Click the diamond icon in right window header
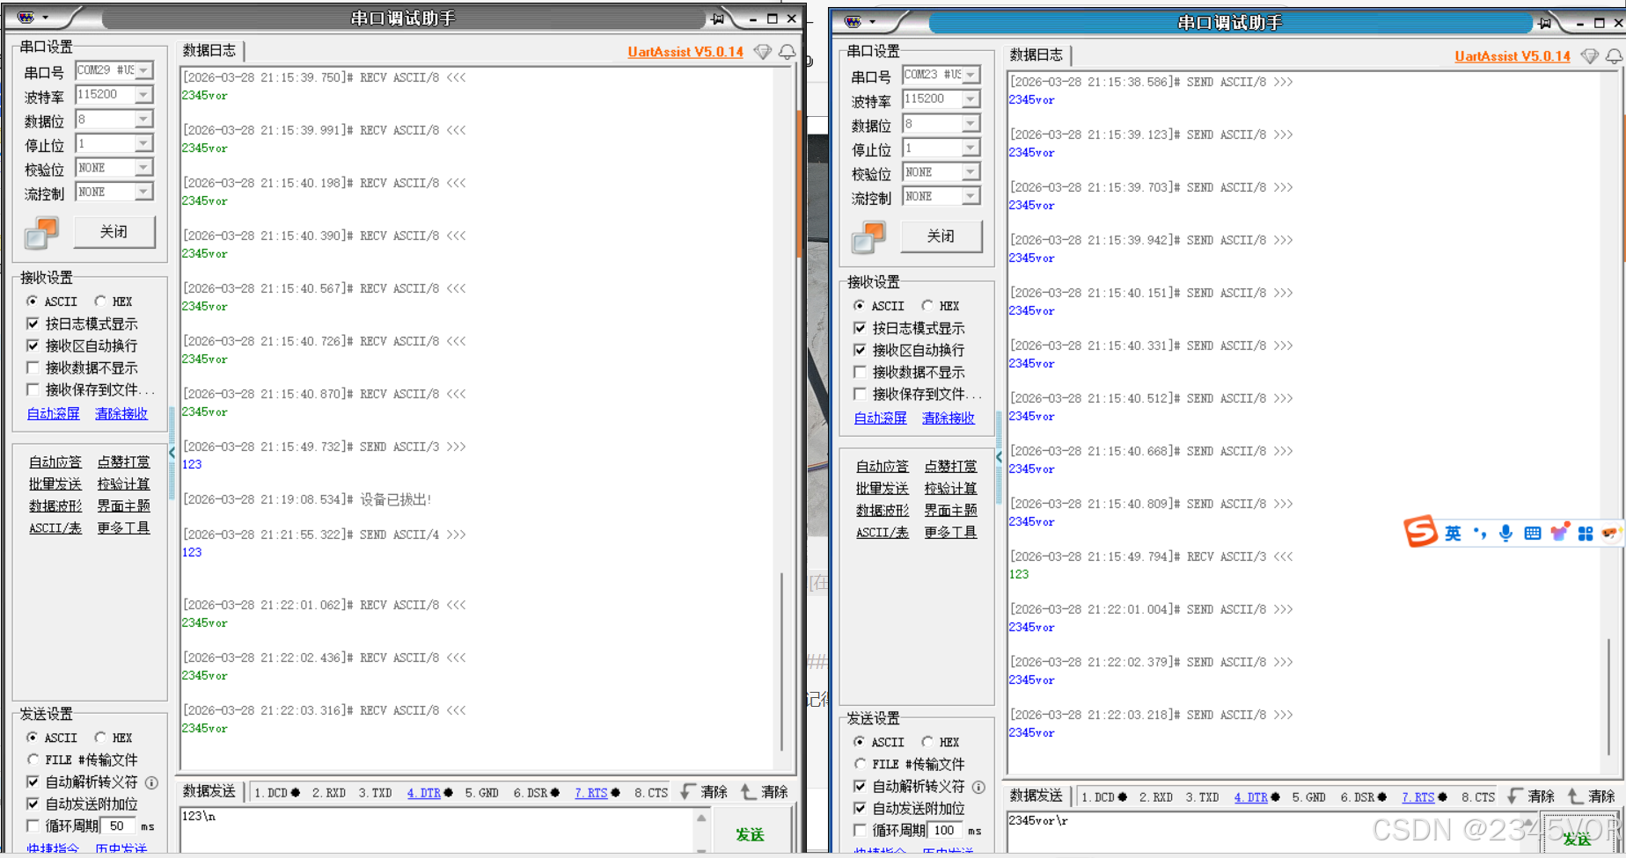Image resolution: width=1626 pixels, height=858 pixels. pos(1590,57)
